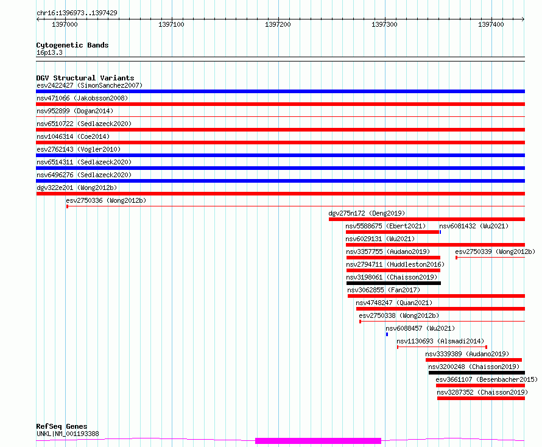The image size is (542, 447).
Task: Click the red dgv275n172 variant bar
Action: tap(427, 219)
